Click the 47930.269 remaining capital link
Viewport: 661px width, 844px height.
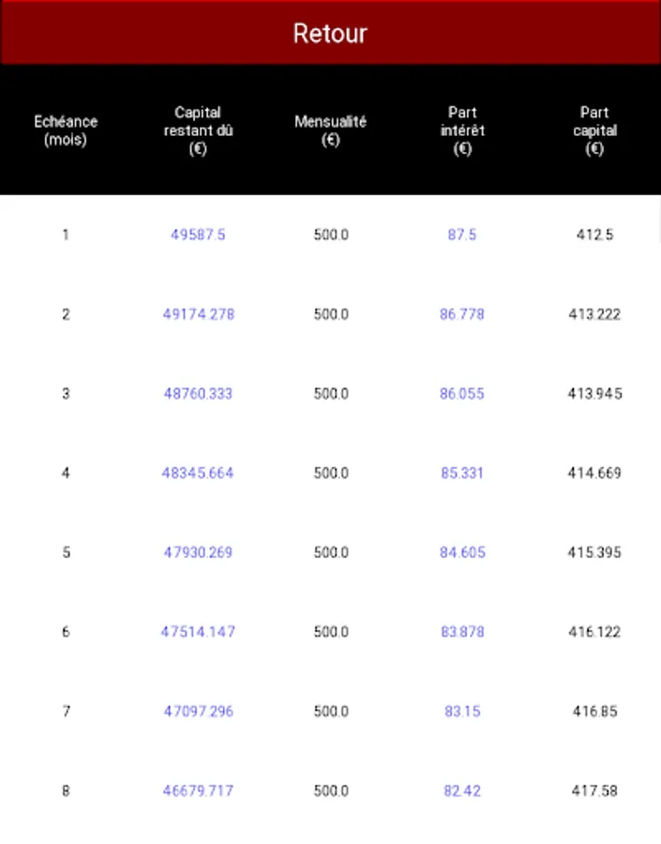198,552
